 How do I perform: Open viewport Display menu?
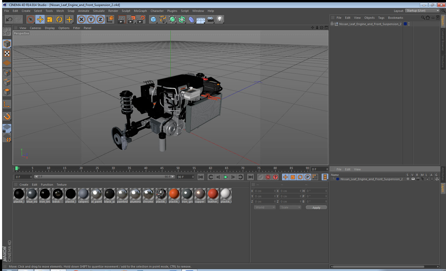point(50,28)
